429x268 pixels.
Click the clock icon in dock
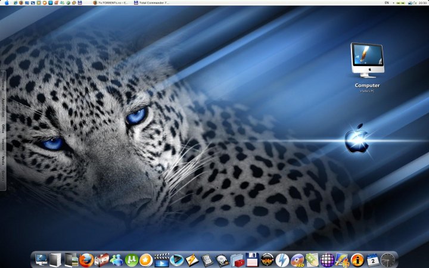[x=388, y=260]
